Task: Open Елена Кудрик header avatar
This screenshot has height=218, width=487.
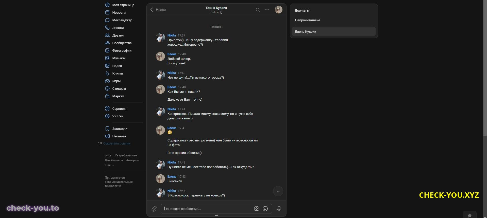Action: pyautogui.click(x=279, y=10)
